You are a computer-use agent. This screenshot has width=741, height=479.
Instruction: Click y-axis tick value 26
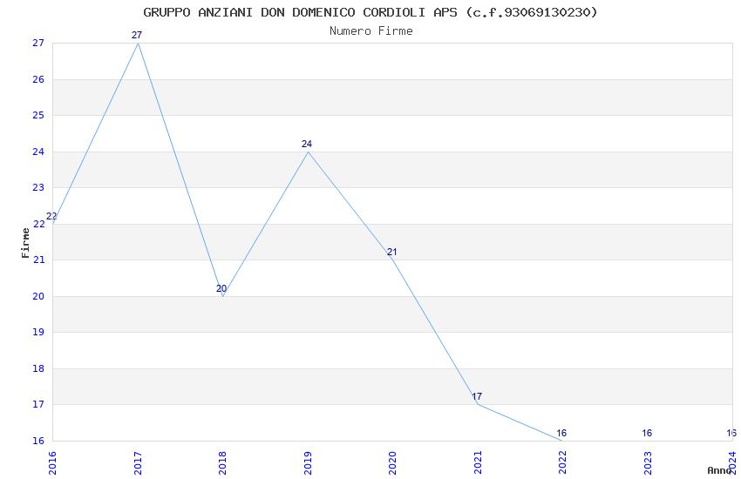[x=38, y=79]
